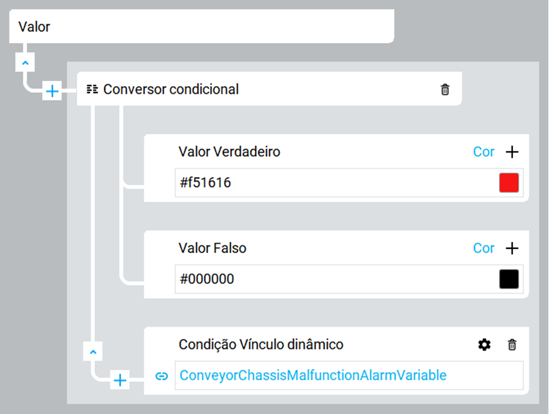Image resolution: width=549 pixels, height=414 pixels.
Task: Click the Conversor condicional list icon
Action: (x=92, y=89)
